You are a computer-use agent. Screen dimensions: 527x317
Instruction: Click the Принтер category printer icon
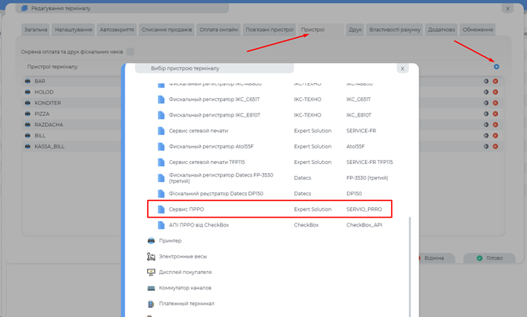pos(152,241)
